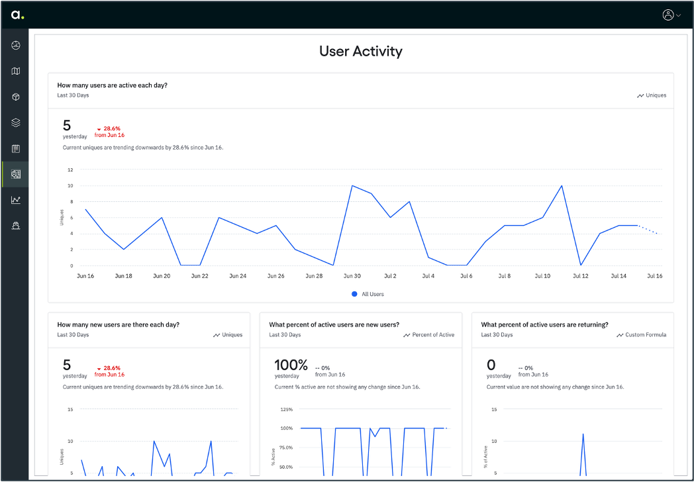The height and width of the screenshot is (482, 694).
Task: Toggle the All Users legend dot
Action: [354, 294]
